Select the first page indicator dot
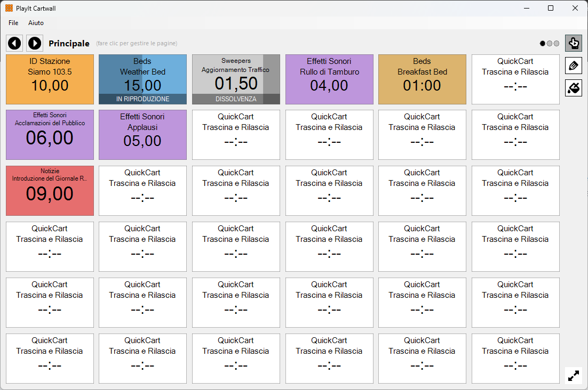This screenshot has height=390, width=588. tap(542, 43)
